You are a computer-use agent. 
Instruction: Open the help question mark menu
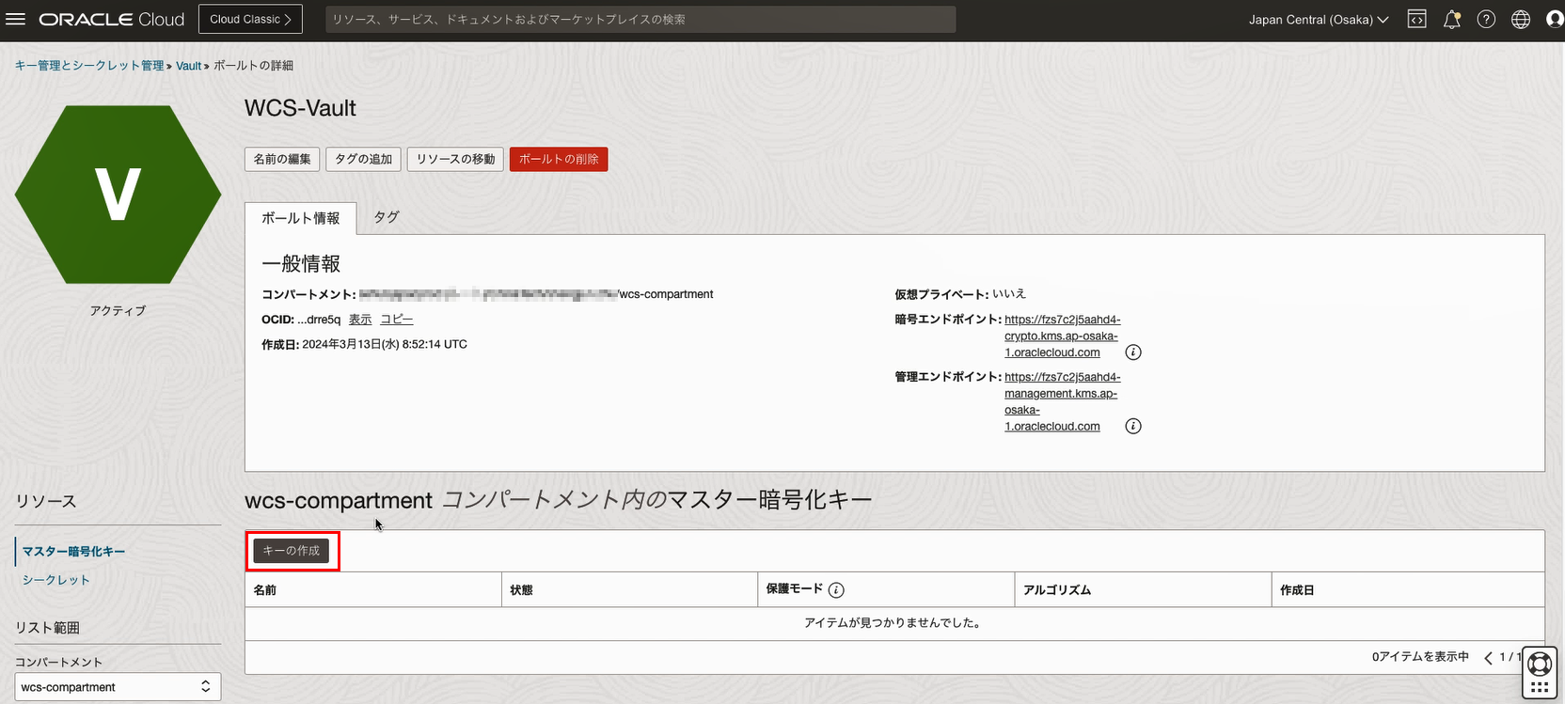tap(1486, 19)
